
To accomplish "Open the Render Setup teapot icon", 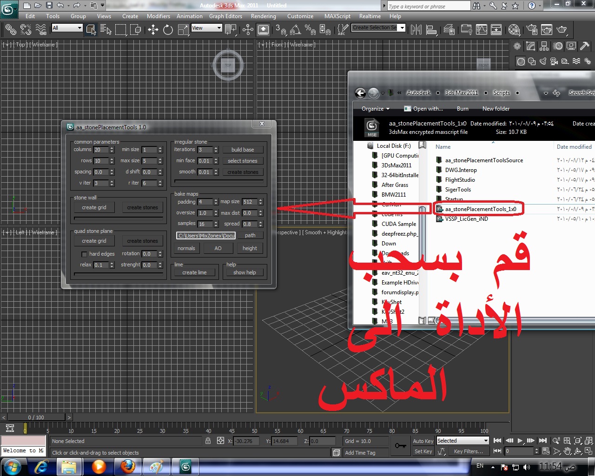I will [532, 30].
